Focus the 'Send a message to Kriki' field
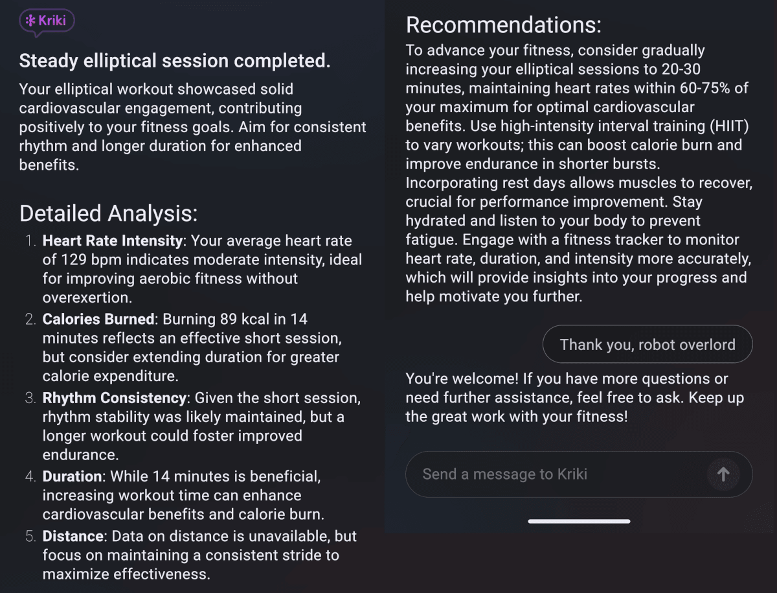 click(557, 474)
